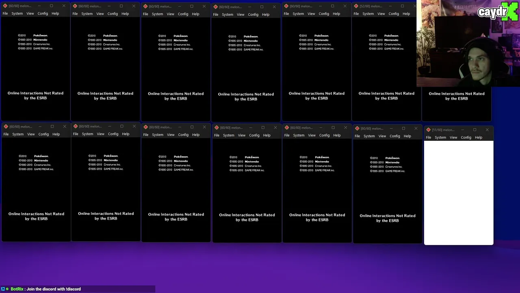The image size is (520, 293).
Task: Open Config menu in the [52/60] melonDS window
Action: pyautogui.click(x=394, y=14)
